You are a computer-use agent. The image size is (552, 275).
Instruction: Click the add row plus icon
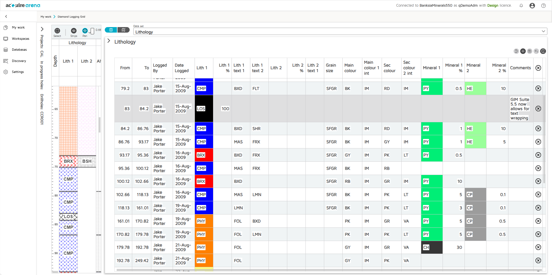[523, 51]
